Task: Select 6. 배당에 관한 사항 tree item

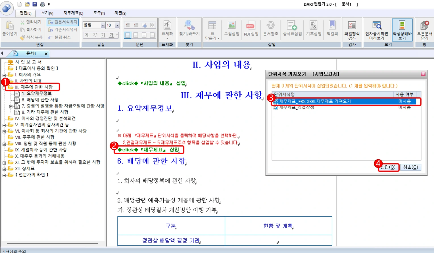Action: [x=40, y=100]
